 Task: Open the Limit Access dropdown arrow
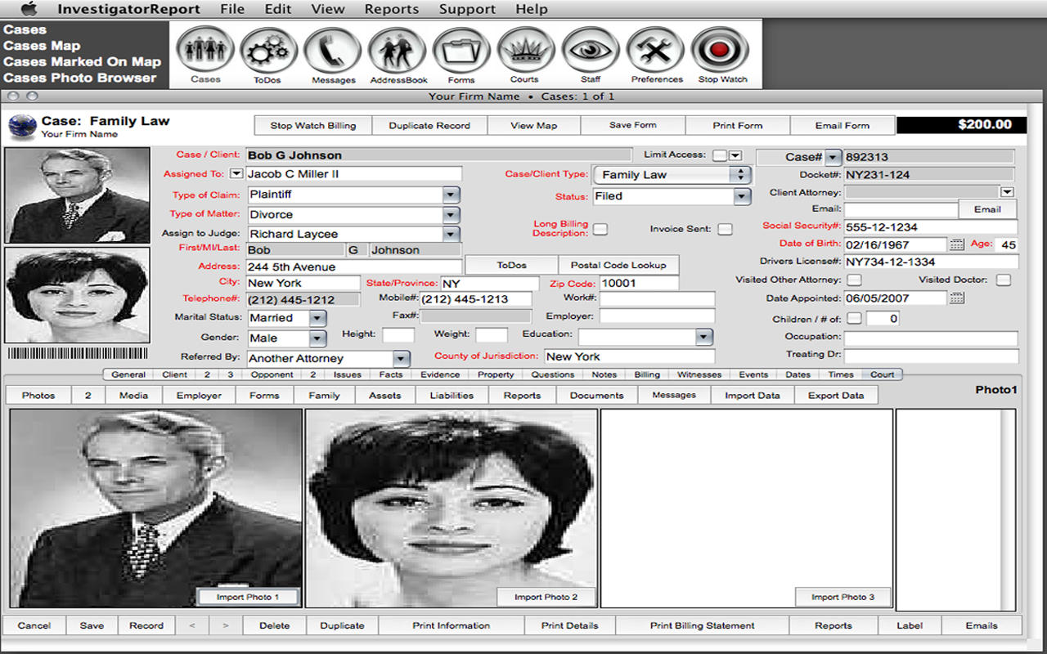pyautogui.click(x=735, y=155)
